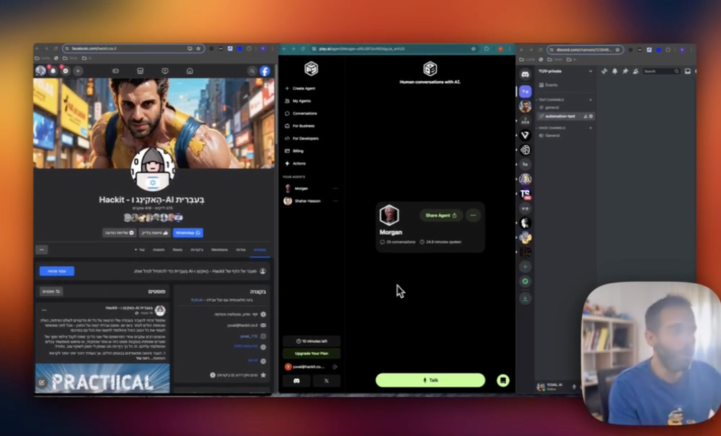
Task: Open Facebook home icon
Action: 190,71
